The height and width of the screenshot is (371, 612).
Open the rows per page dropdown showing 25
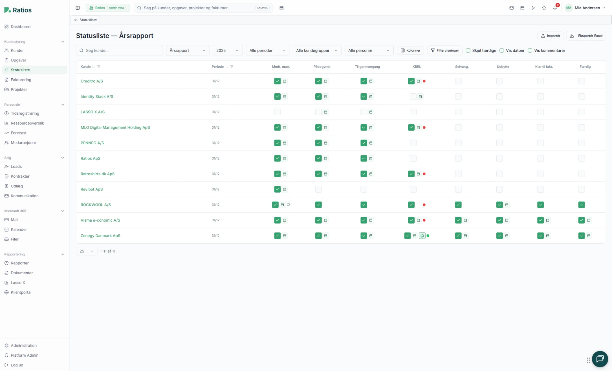point(87,251)
